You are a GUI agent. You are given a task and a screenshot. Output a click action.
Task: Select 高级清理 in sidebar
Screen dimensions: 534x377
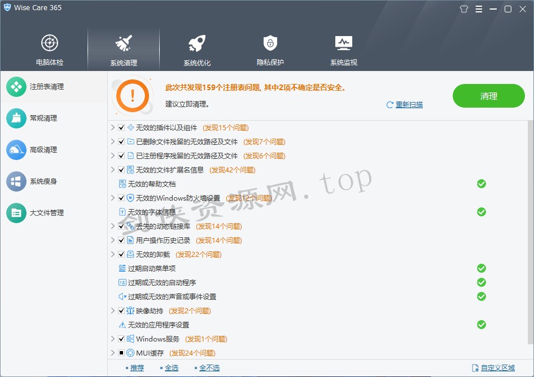point(43,150)
